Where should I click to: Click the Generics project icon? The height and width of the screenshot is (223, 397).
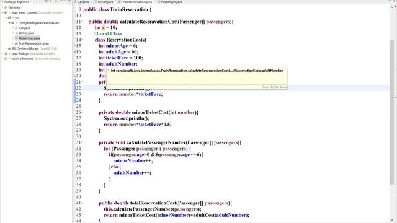(6, 7)
